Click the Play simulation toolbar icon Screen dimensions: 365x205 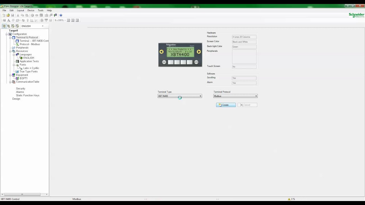42,20
